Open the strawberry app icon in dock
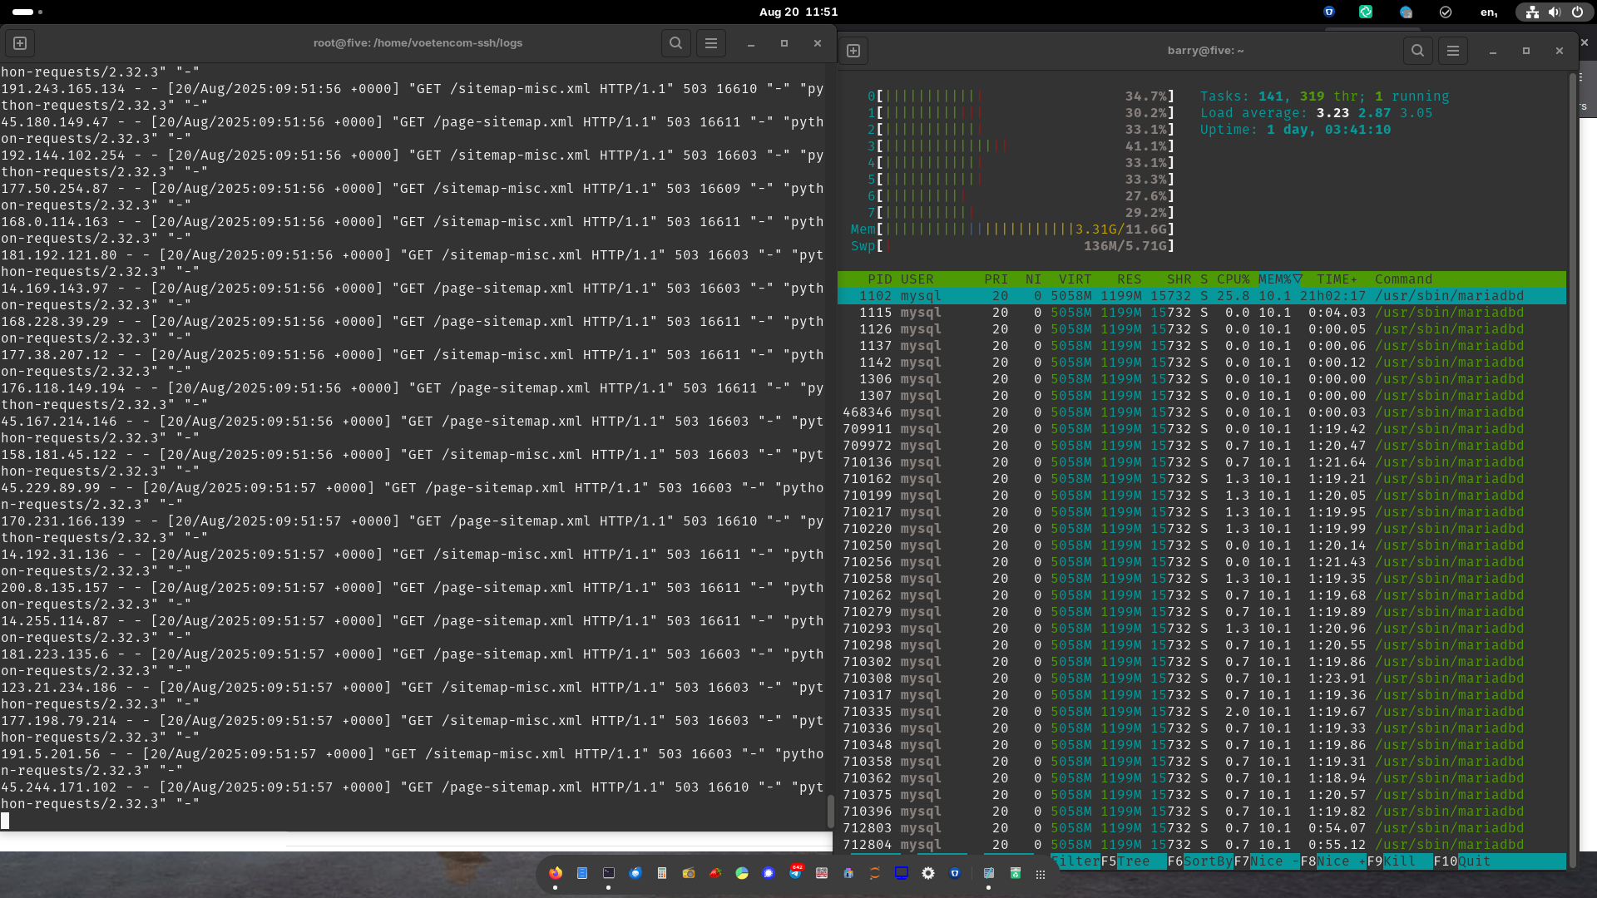1597x898 pixels. (x=715, y=873)
